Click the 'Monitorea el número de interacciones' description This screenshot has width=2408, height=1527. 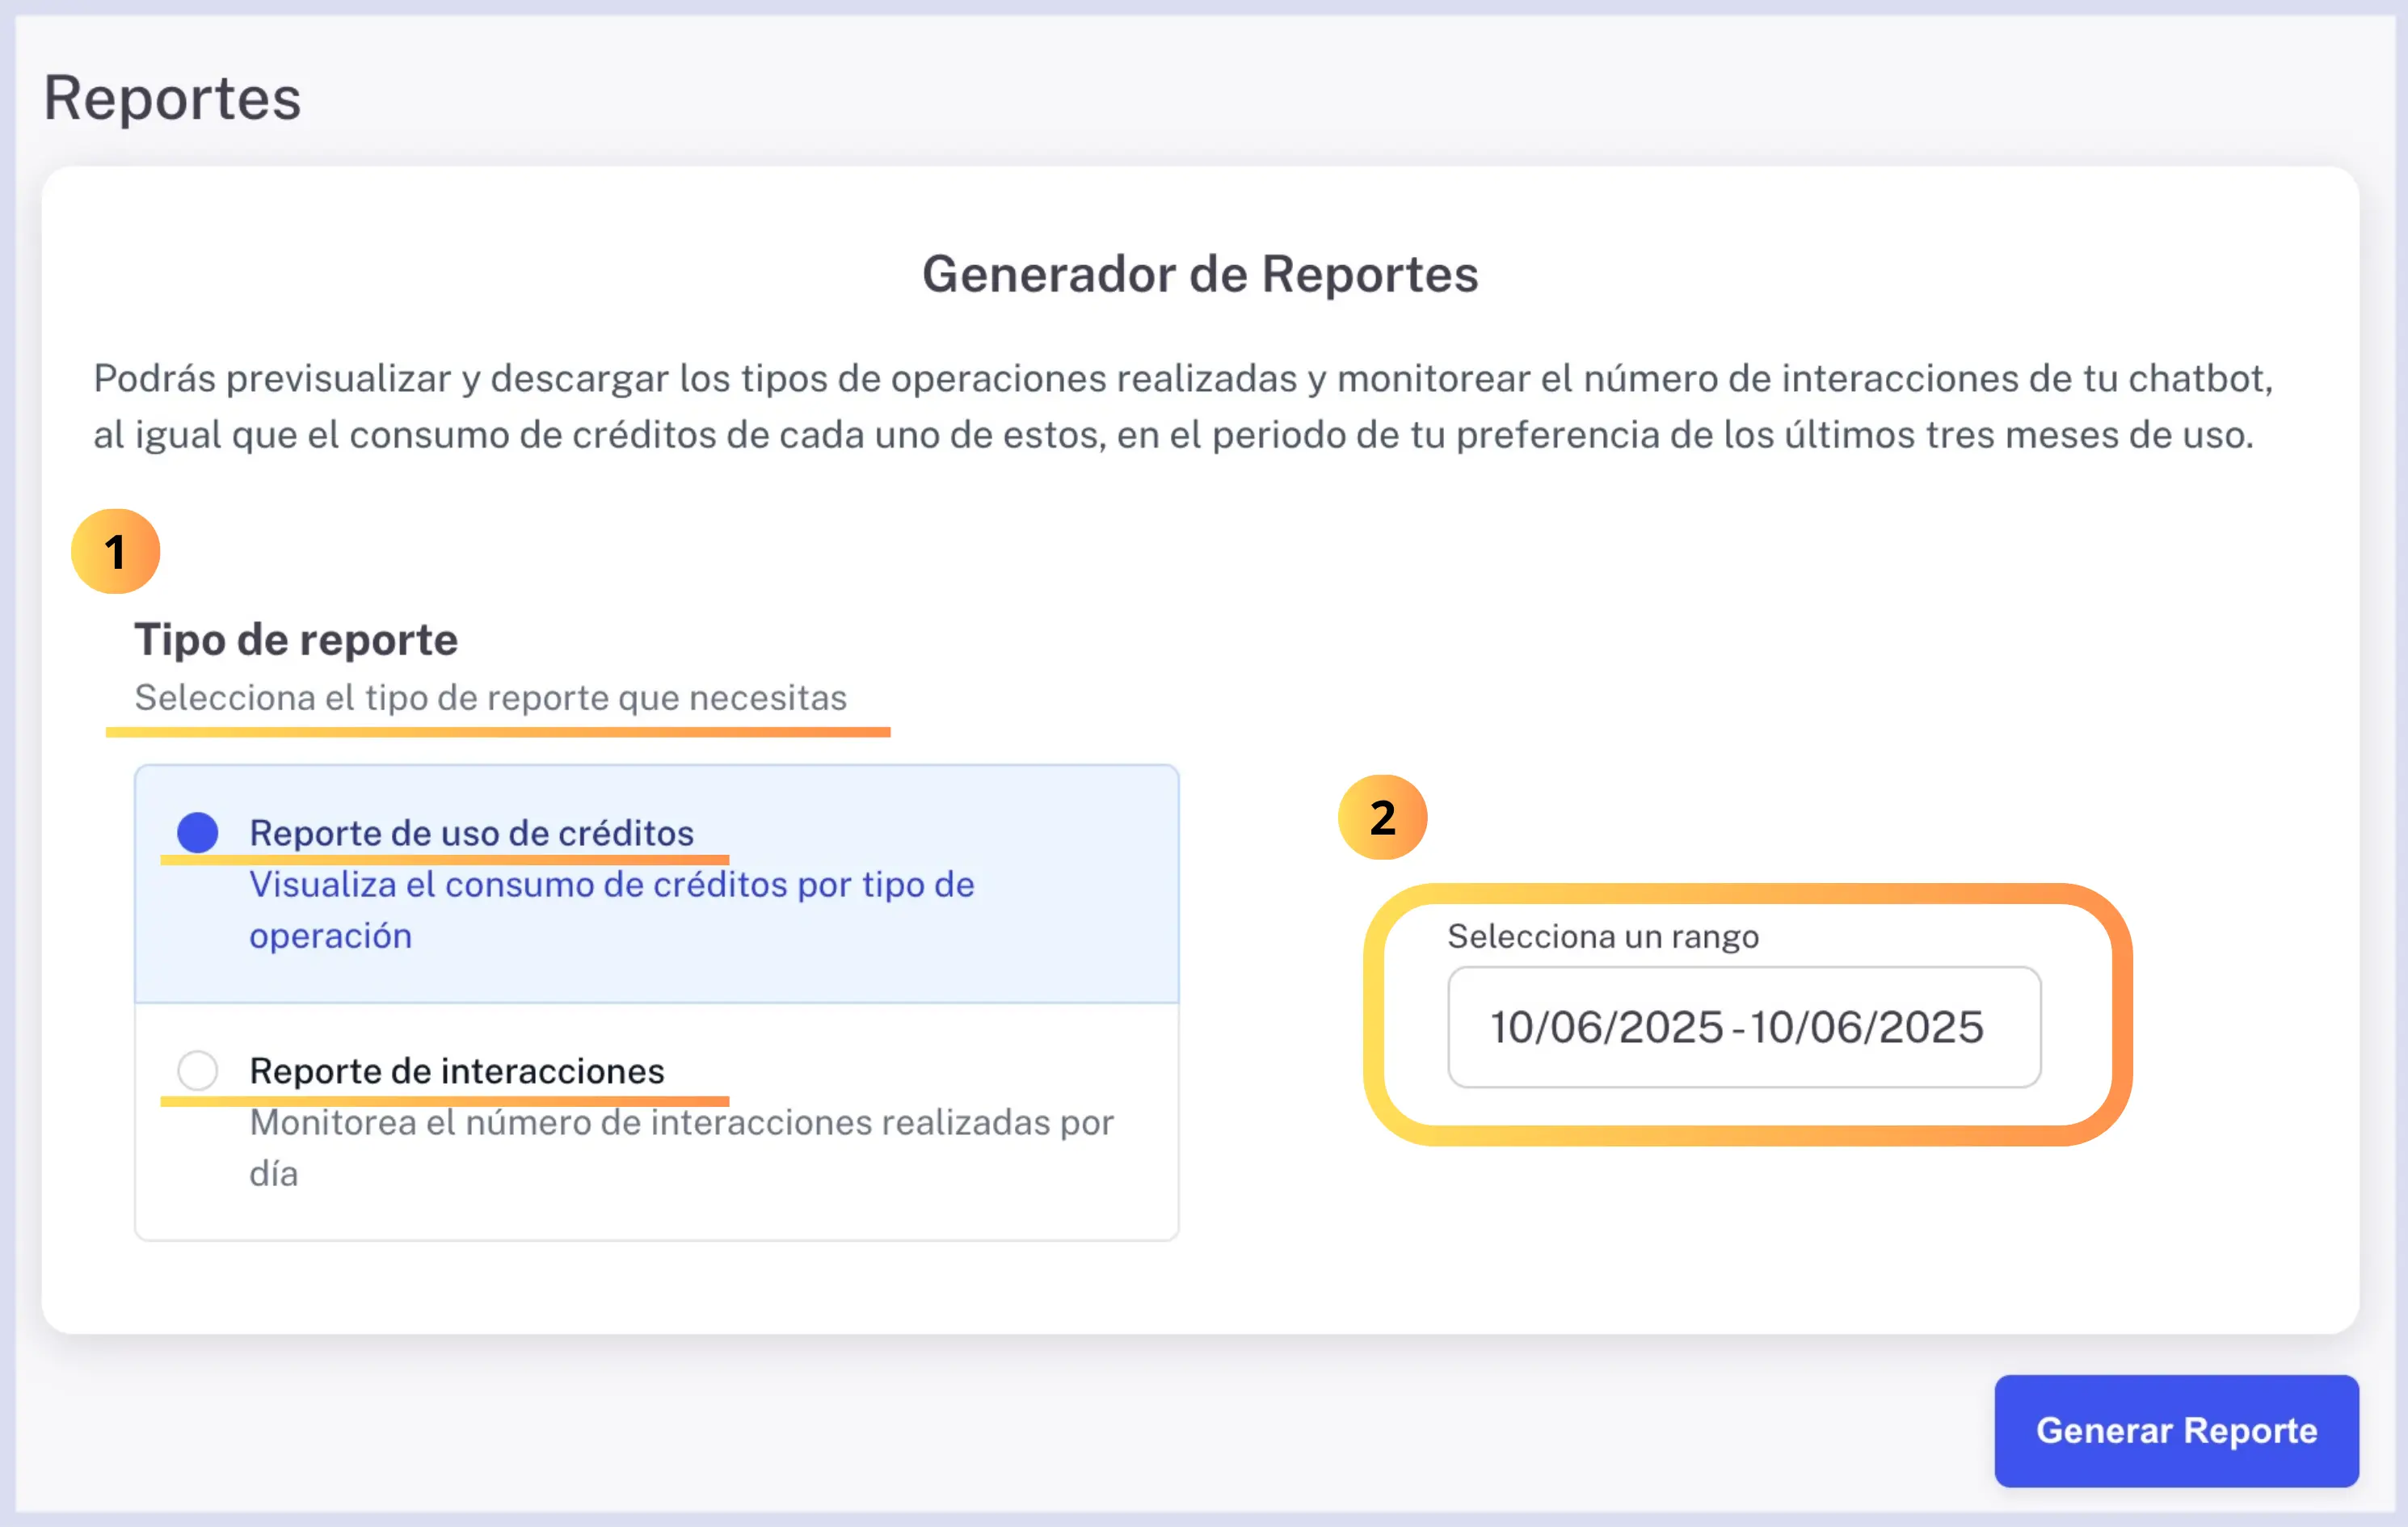(x=681, y=1148)
